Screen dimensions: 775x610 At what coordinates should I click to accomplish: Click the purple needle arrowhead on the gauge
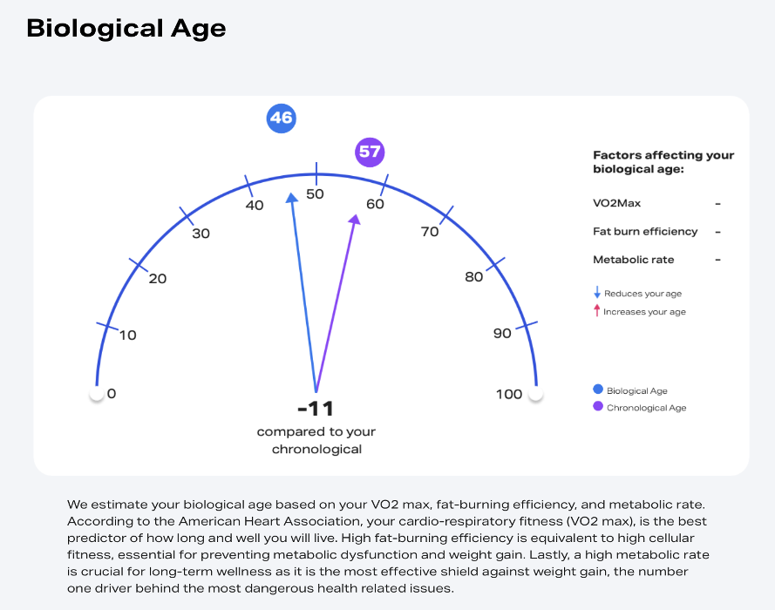click(x=355, y=220)
